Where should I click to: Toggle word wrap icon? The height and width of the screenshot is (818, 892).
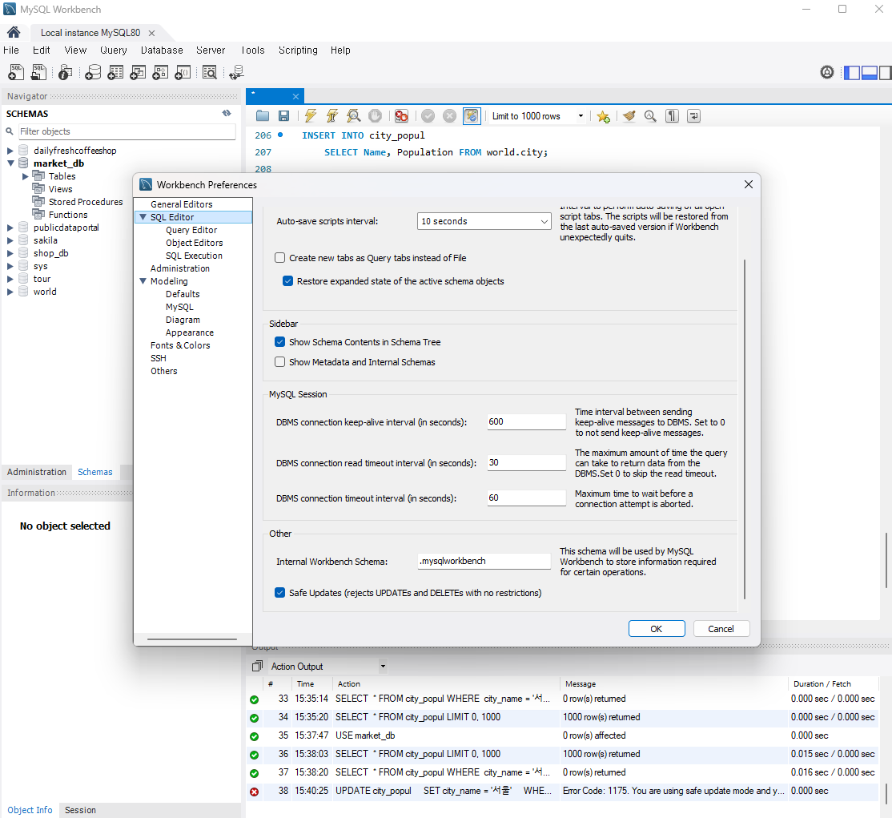(694, 116)
